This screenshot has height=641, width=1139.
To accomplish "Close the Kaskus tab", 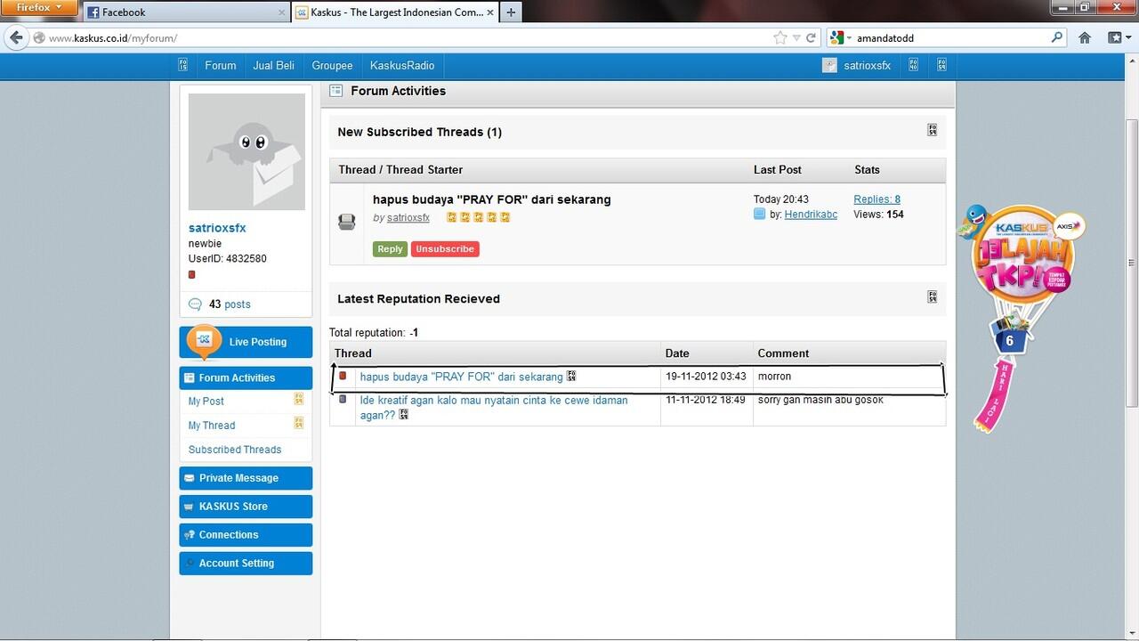I will coord(490,12).
